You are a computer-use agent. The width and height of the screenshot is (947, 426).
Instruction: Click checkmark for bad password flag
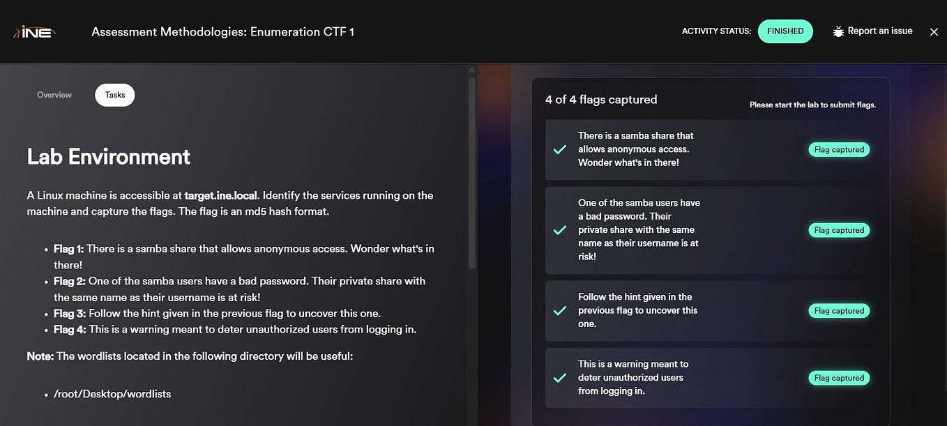pyautogui.click(x=559, y=230)
